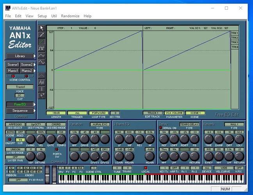
Task: Click the pitch bend wheel slider
Action: coord(47,175)
